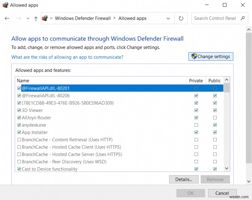Click the Up directory arrow
252x200 pixels.
coord(36,19)
